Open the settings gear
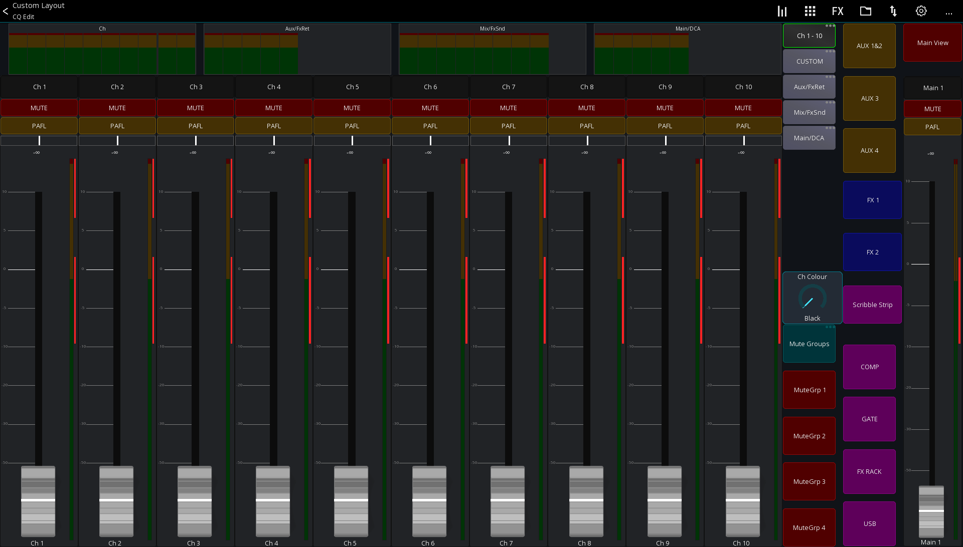 [921, 11]
